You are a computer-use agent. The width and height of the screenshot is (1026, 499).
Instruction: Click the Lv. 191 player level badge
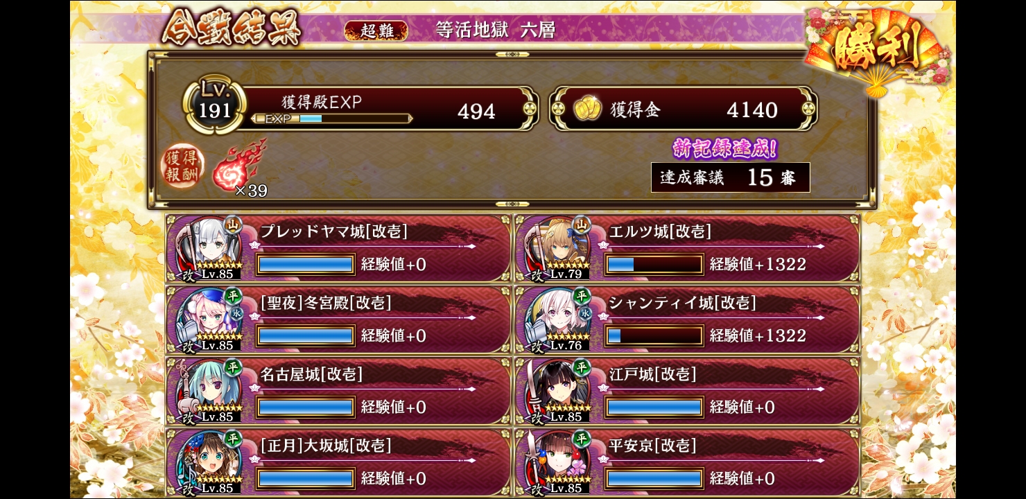pos(216,107)
